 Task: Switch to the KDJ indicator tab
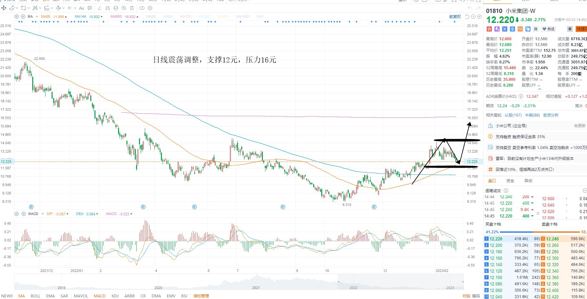[x=115, y=296]
